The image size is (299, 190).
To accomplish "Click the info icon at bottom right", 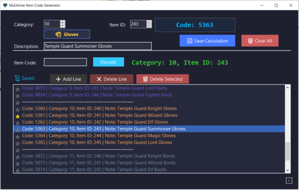I will (x=289, y=180).
